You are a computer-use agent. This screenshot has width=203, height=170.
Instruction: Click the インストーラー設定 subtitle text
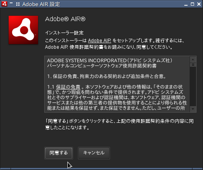click(x=64, y=33)
